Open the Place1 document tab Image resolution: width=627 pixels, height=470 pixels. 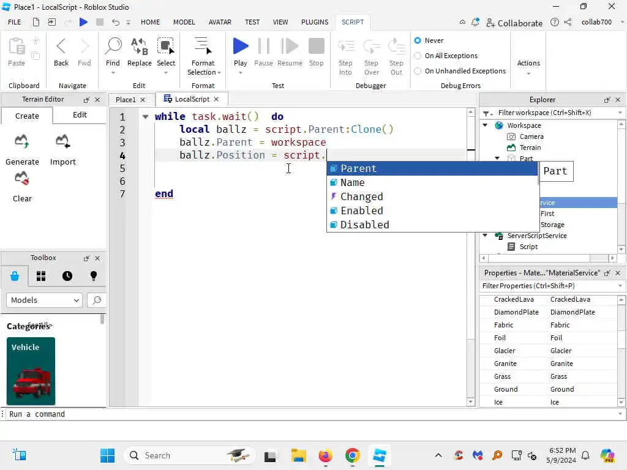(x=126, y=100)
